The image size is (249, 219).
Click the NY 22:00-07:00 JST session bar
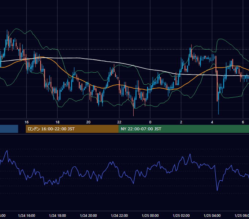(184, 129)
